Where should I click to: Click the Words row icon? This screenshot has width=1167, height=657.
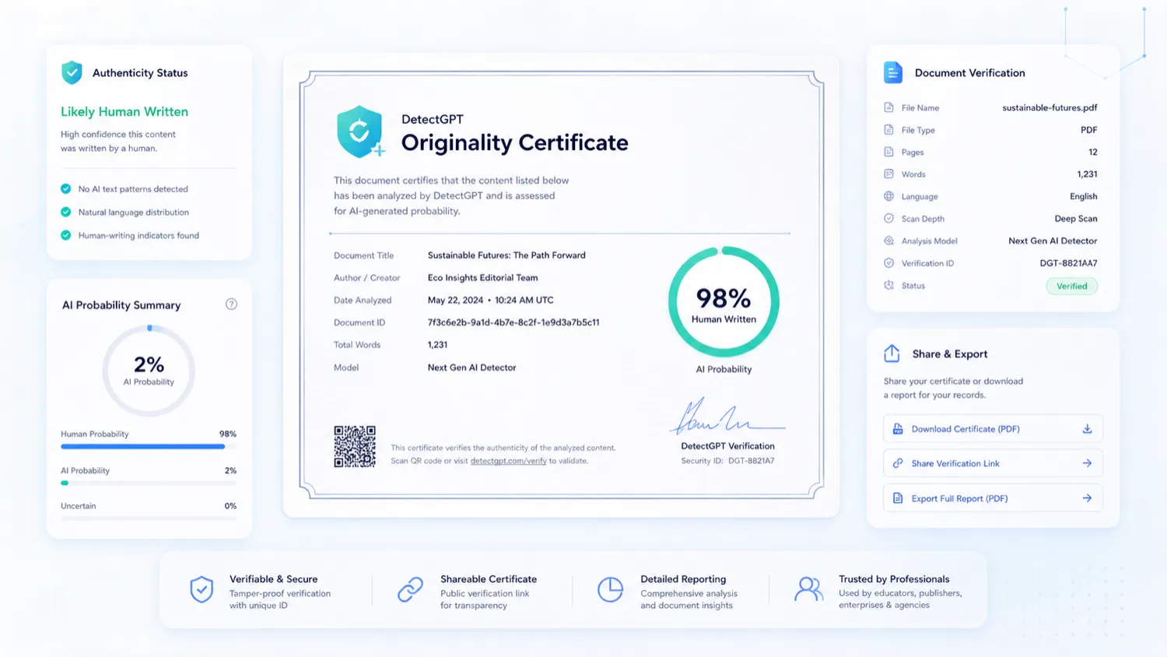888,174
